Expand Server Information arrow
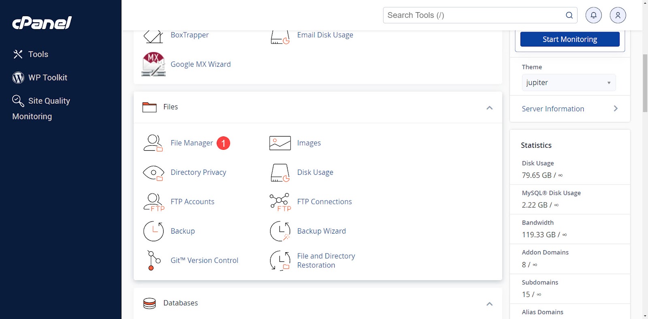Screen dimensions: 648x319 [x=616, y=108]
